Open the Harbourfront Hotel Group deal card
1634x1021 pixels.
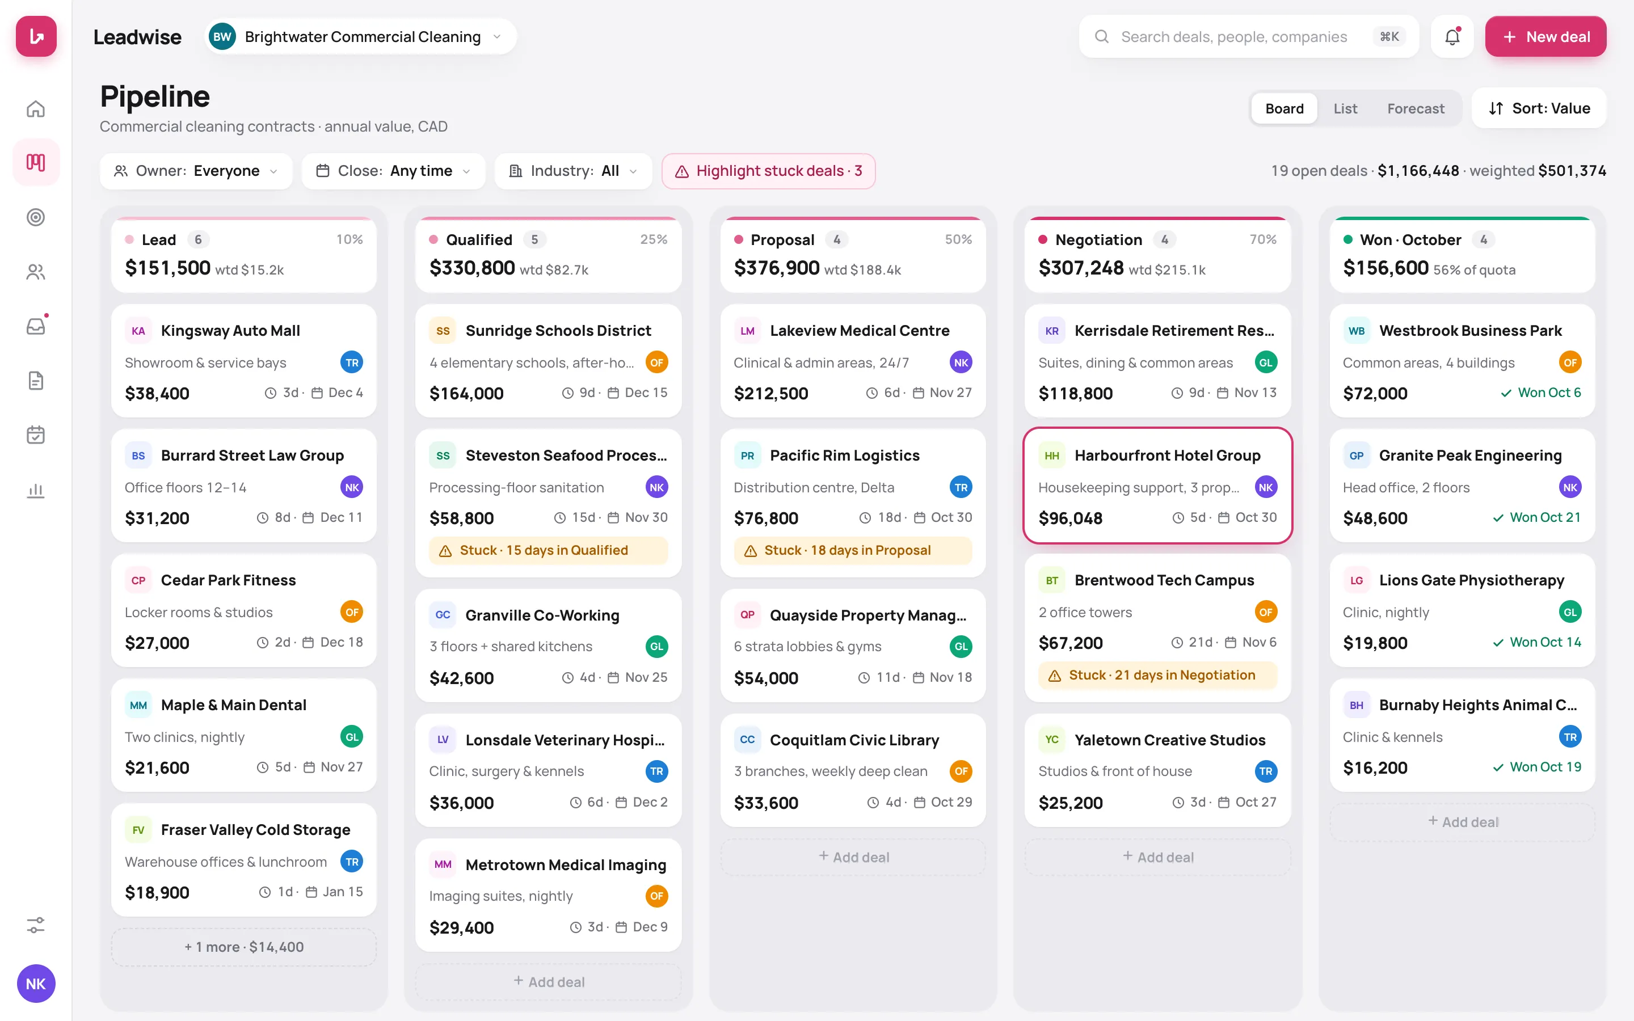point(1157,486)
